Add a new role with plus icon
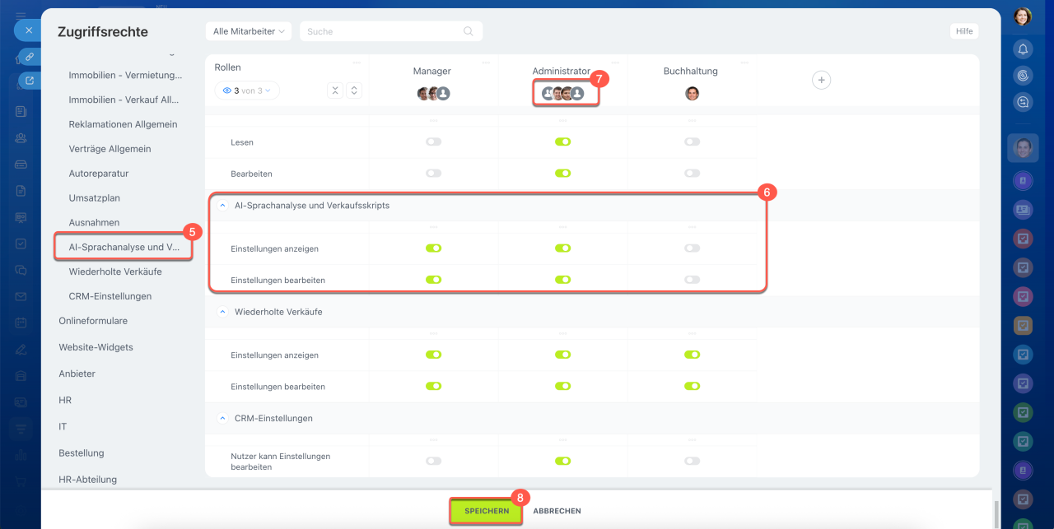The image size is (1054, 529). click(821, 80)
